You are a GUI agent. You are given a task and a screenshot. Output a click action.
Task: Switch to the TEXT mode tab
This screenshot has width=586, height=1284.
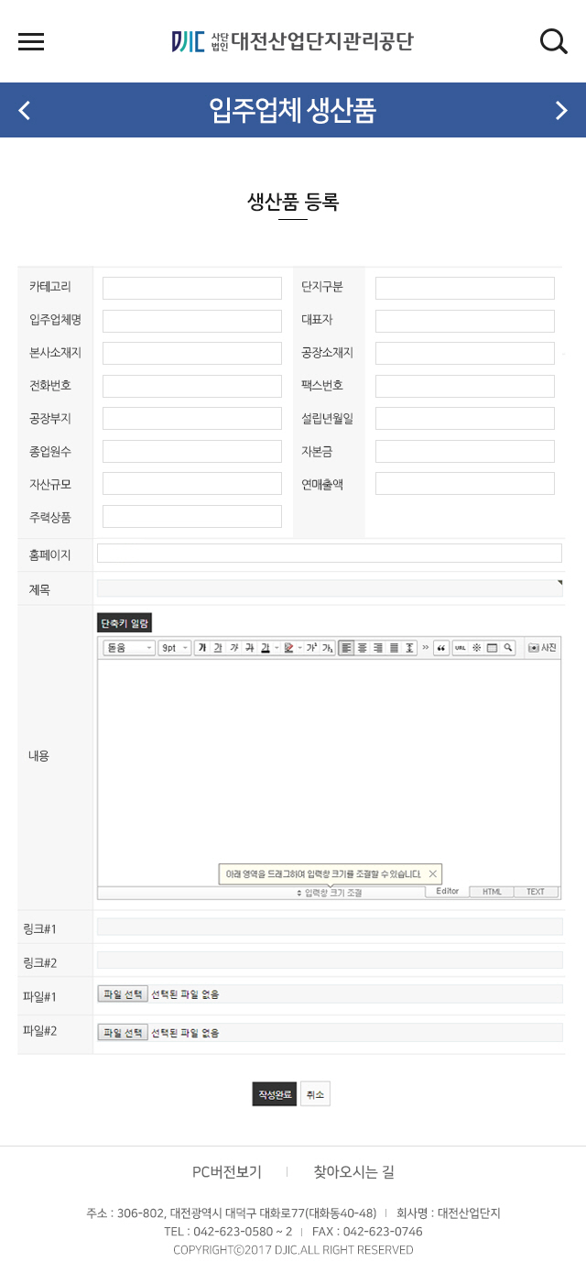(536, 892)
